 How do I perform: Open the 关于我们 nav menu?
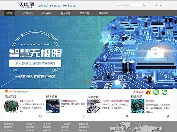tap(84, 13)
